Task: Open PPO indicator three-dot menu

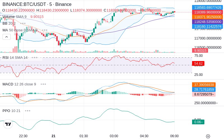Action: click(x=27, y=111)
